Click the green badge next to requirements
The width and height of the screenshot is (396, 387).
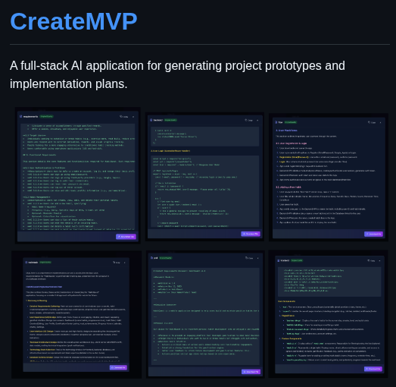click(x=47, y=116)
